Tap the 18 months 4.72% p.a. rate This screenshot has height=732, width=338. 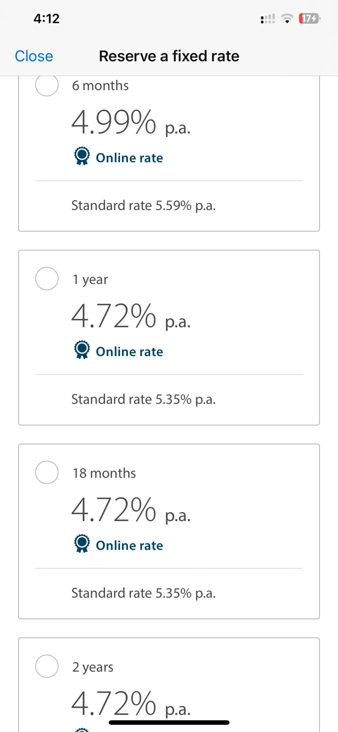[x=131, y=510]
